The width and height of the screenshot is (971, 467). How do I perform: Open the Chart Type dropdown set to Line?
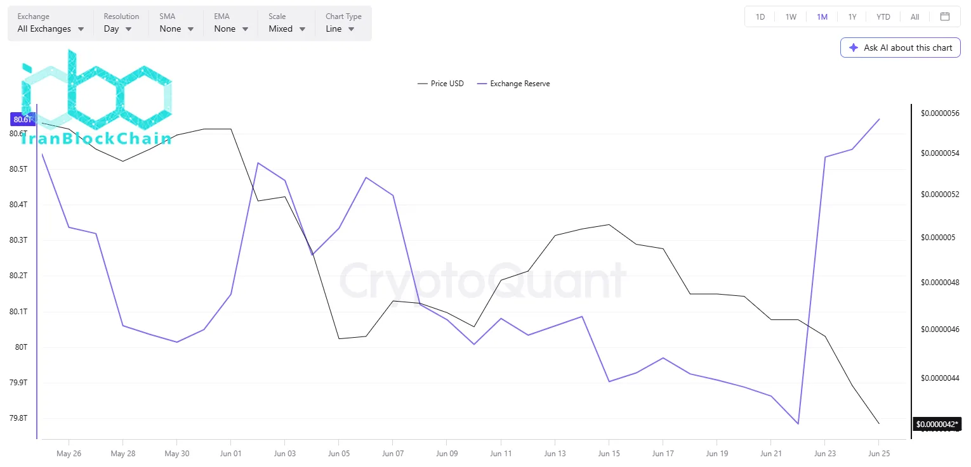[343, 23]
